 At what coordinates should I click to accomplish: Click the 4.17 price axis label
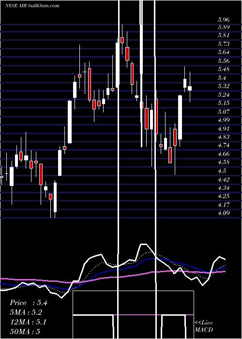[224, 205]
